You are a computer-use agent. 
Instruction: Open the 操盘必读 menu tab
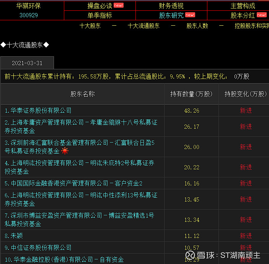pyautogui.click(x=99, y=6)
